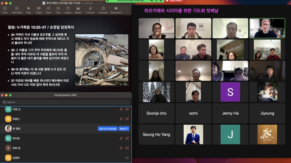Click the 최 avatar badge for 최병선

click(8, 119)
